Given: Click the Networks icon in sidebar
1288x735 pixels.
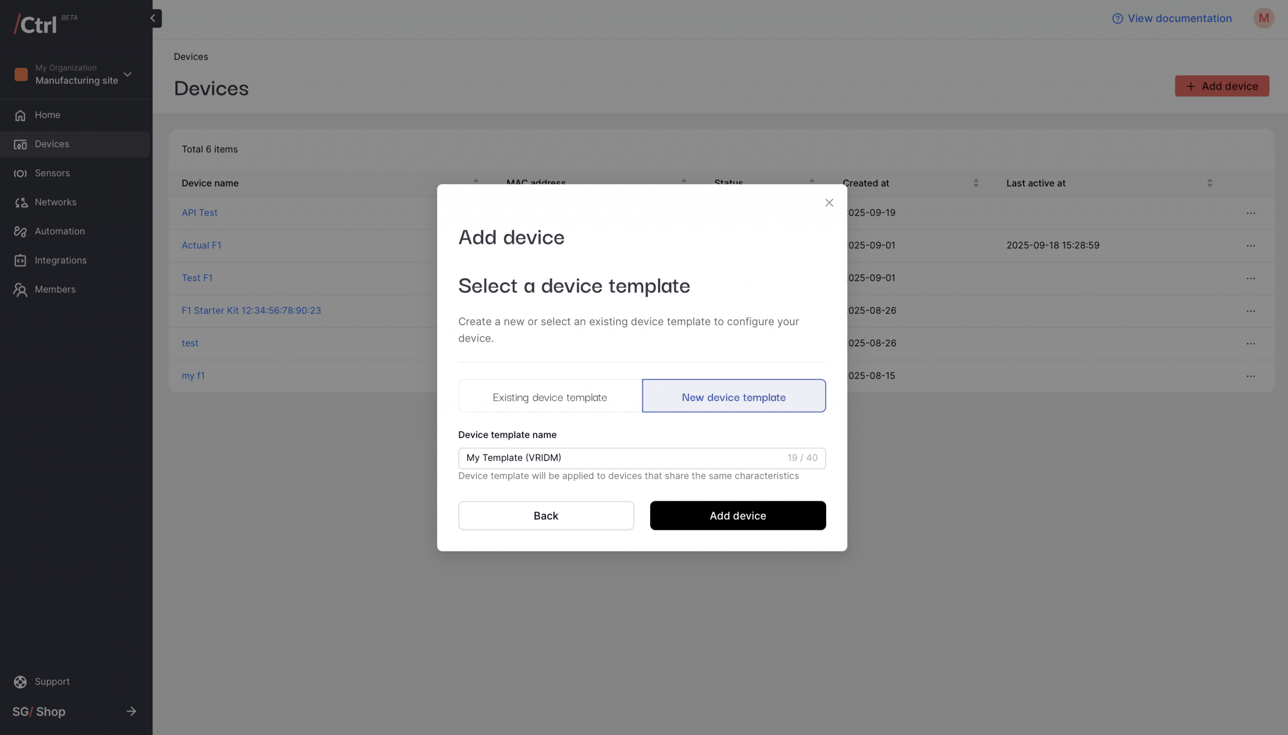Looking at the screenshot, I should (x=21, y=203).
